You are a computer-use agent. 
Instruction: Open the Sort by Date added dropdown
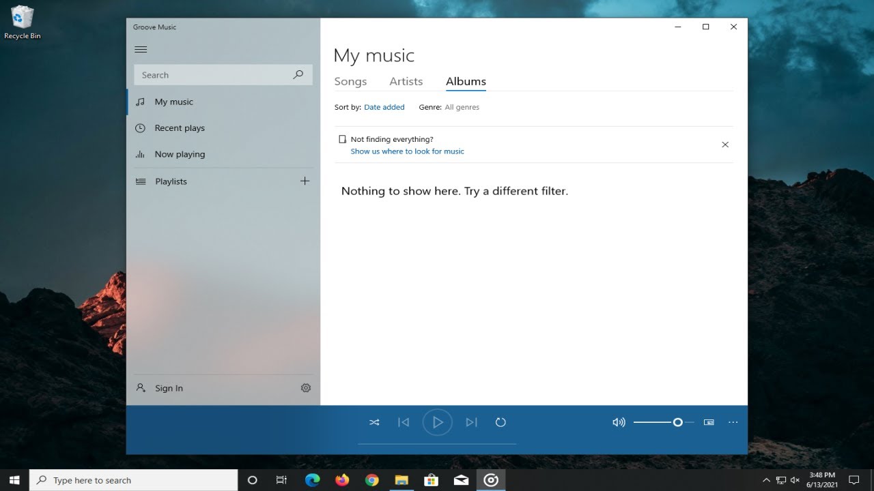(384, 107)
